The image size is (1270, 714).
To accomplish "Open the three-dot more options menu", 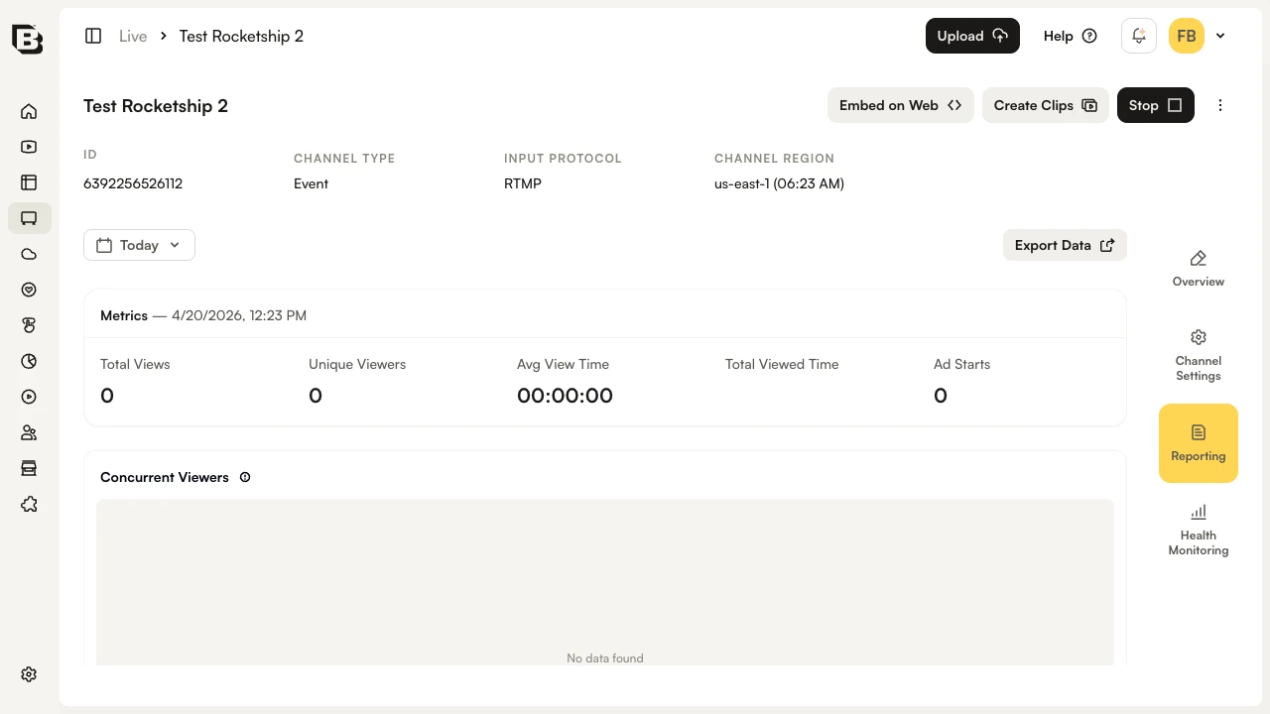I will click(x=1220, y=105).
